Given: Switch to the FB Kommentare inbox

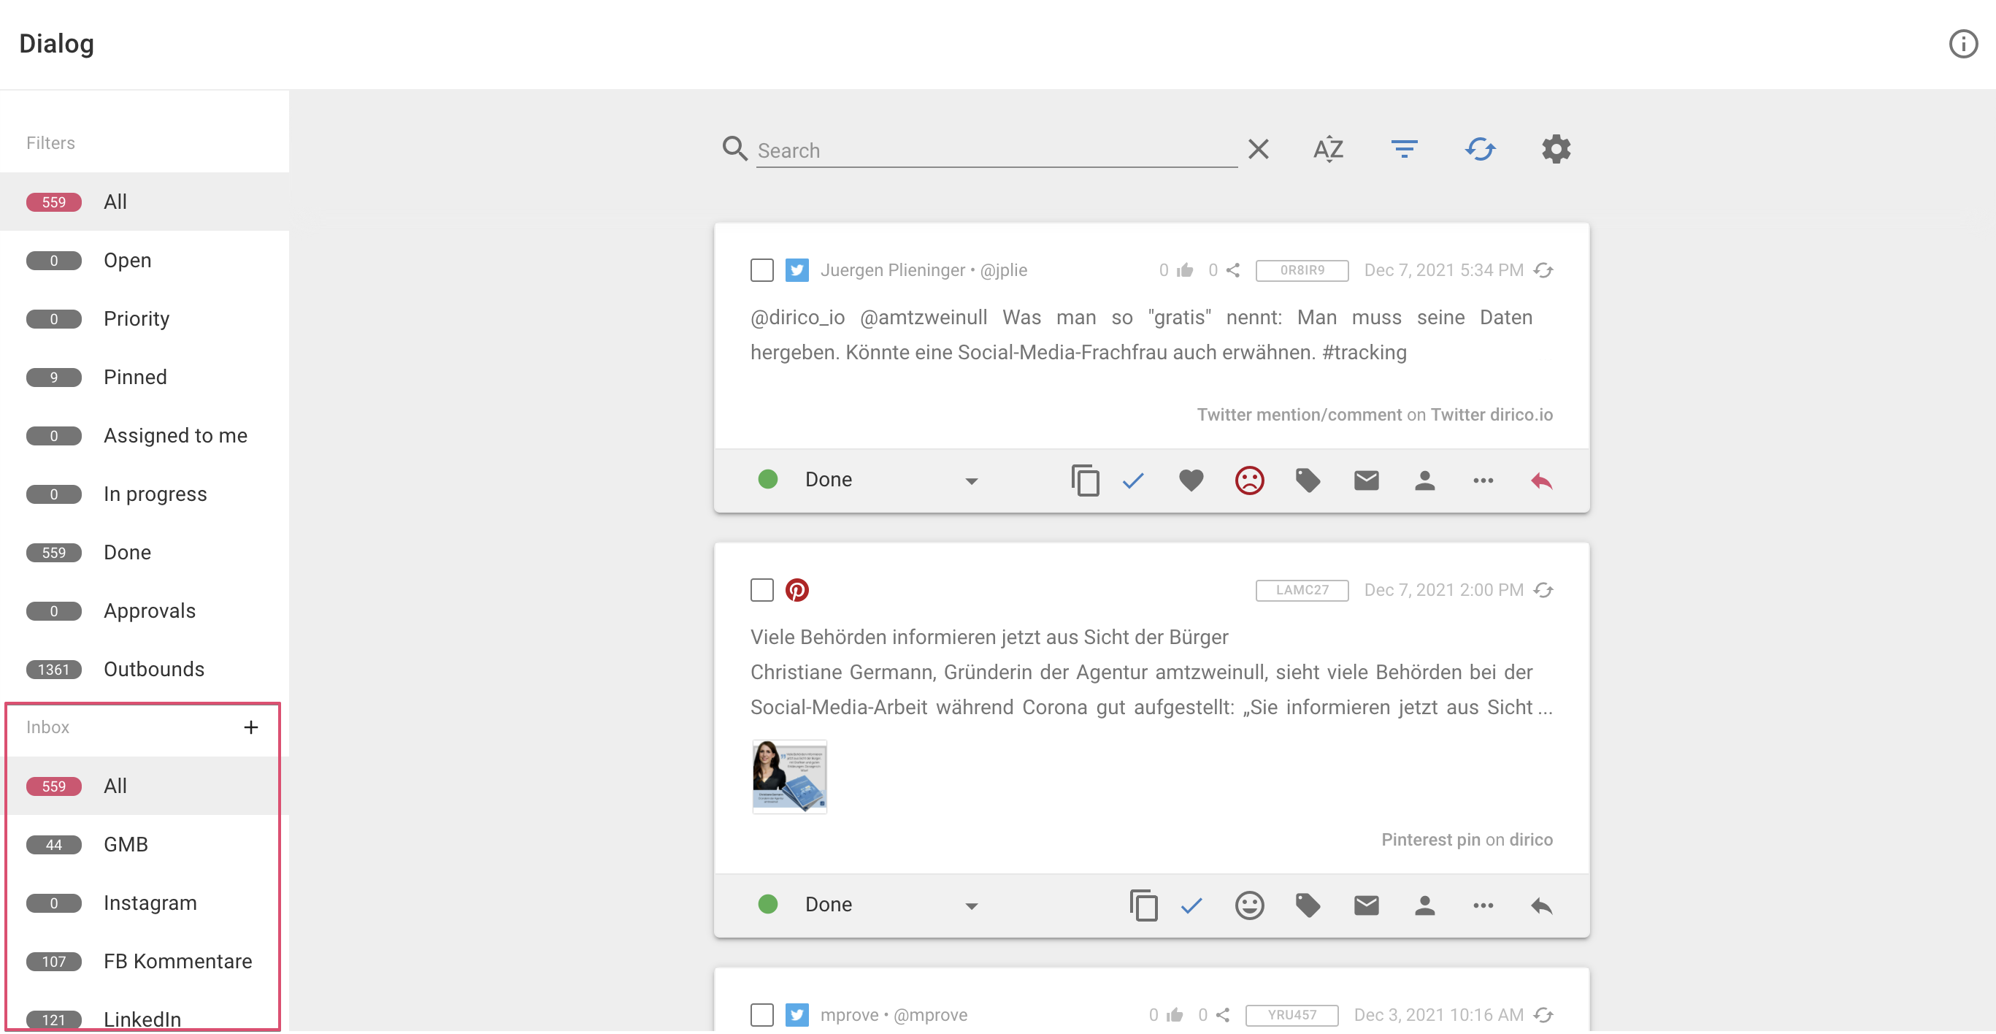Looking at the screenshot, I should coord(177,961).
